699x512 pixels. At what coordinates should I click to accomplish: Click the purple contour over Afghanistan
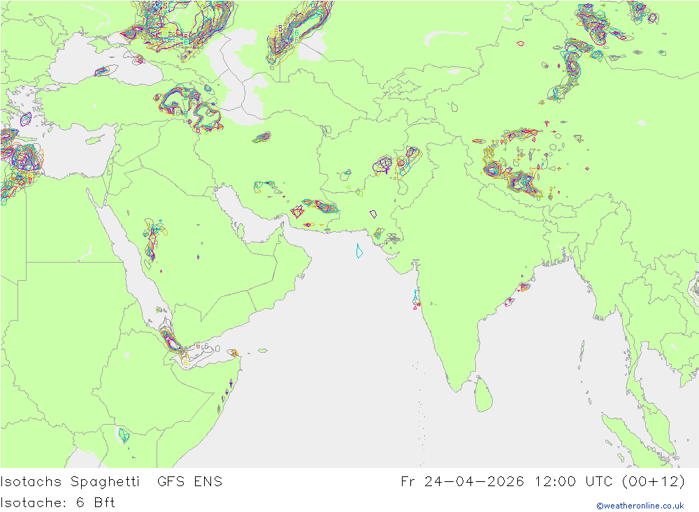382,164
